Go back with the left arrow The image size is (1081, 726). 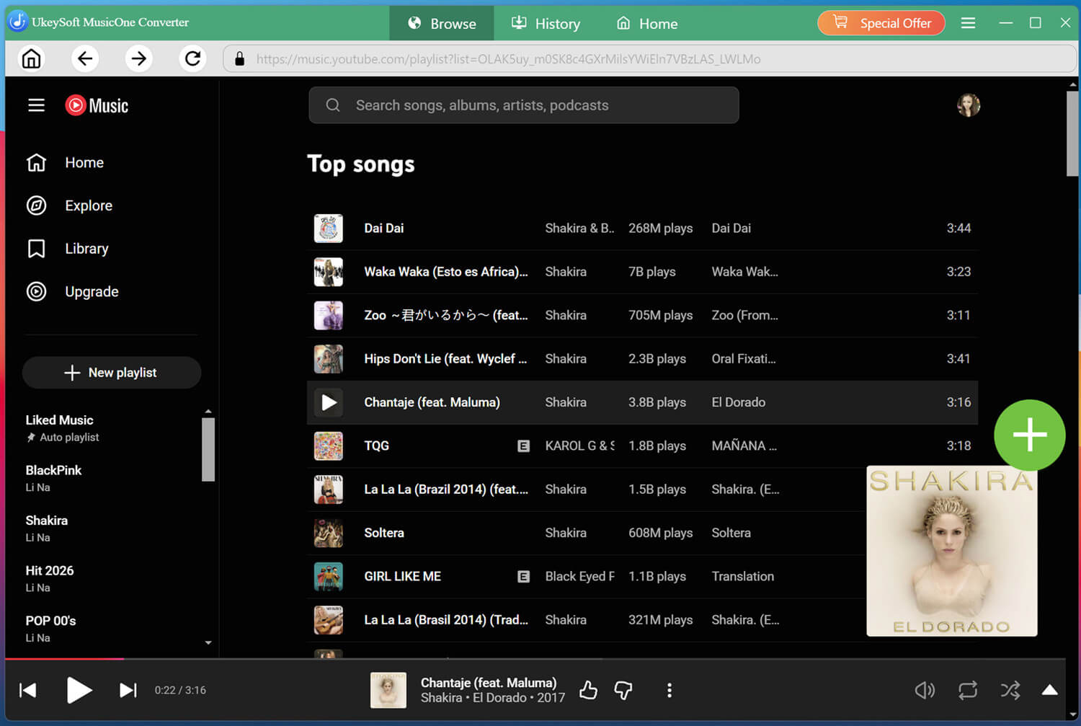coord(85,58)
